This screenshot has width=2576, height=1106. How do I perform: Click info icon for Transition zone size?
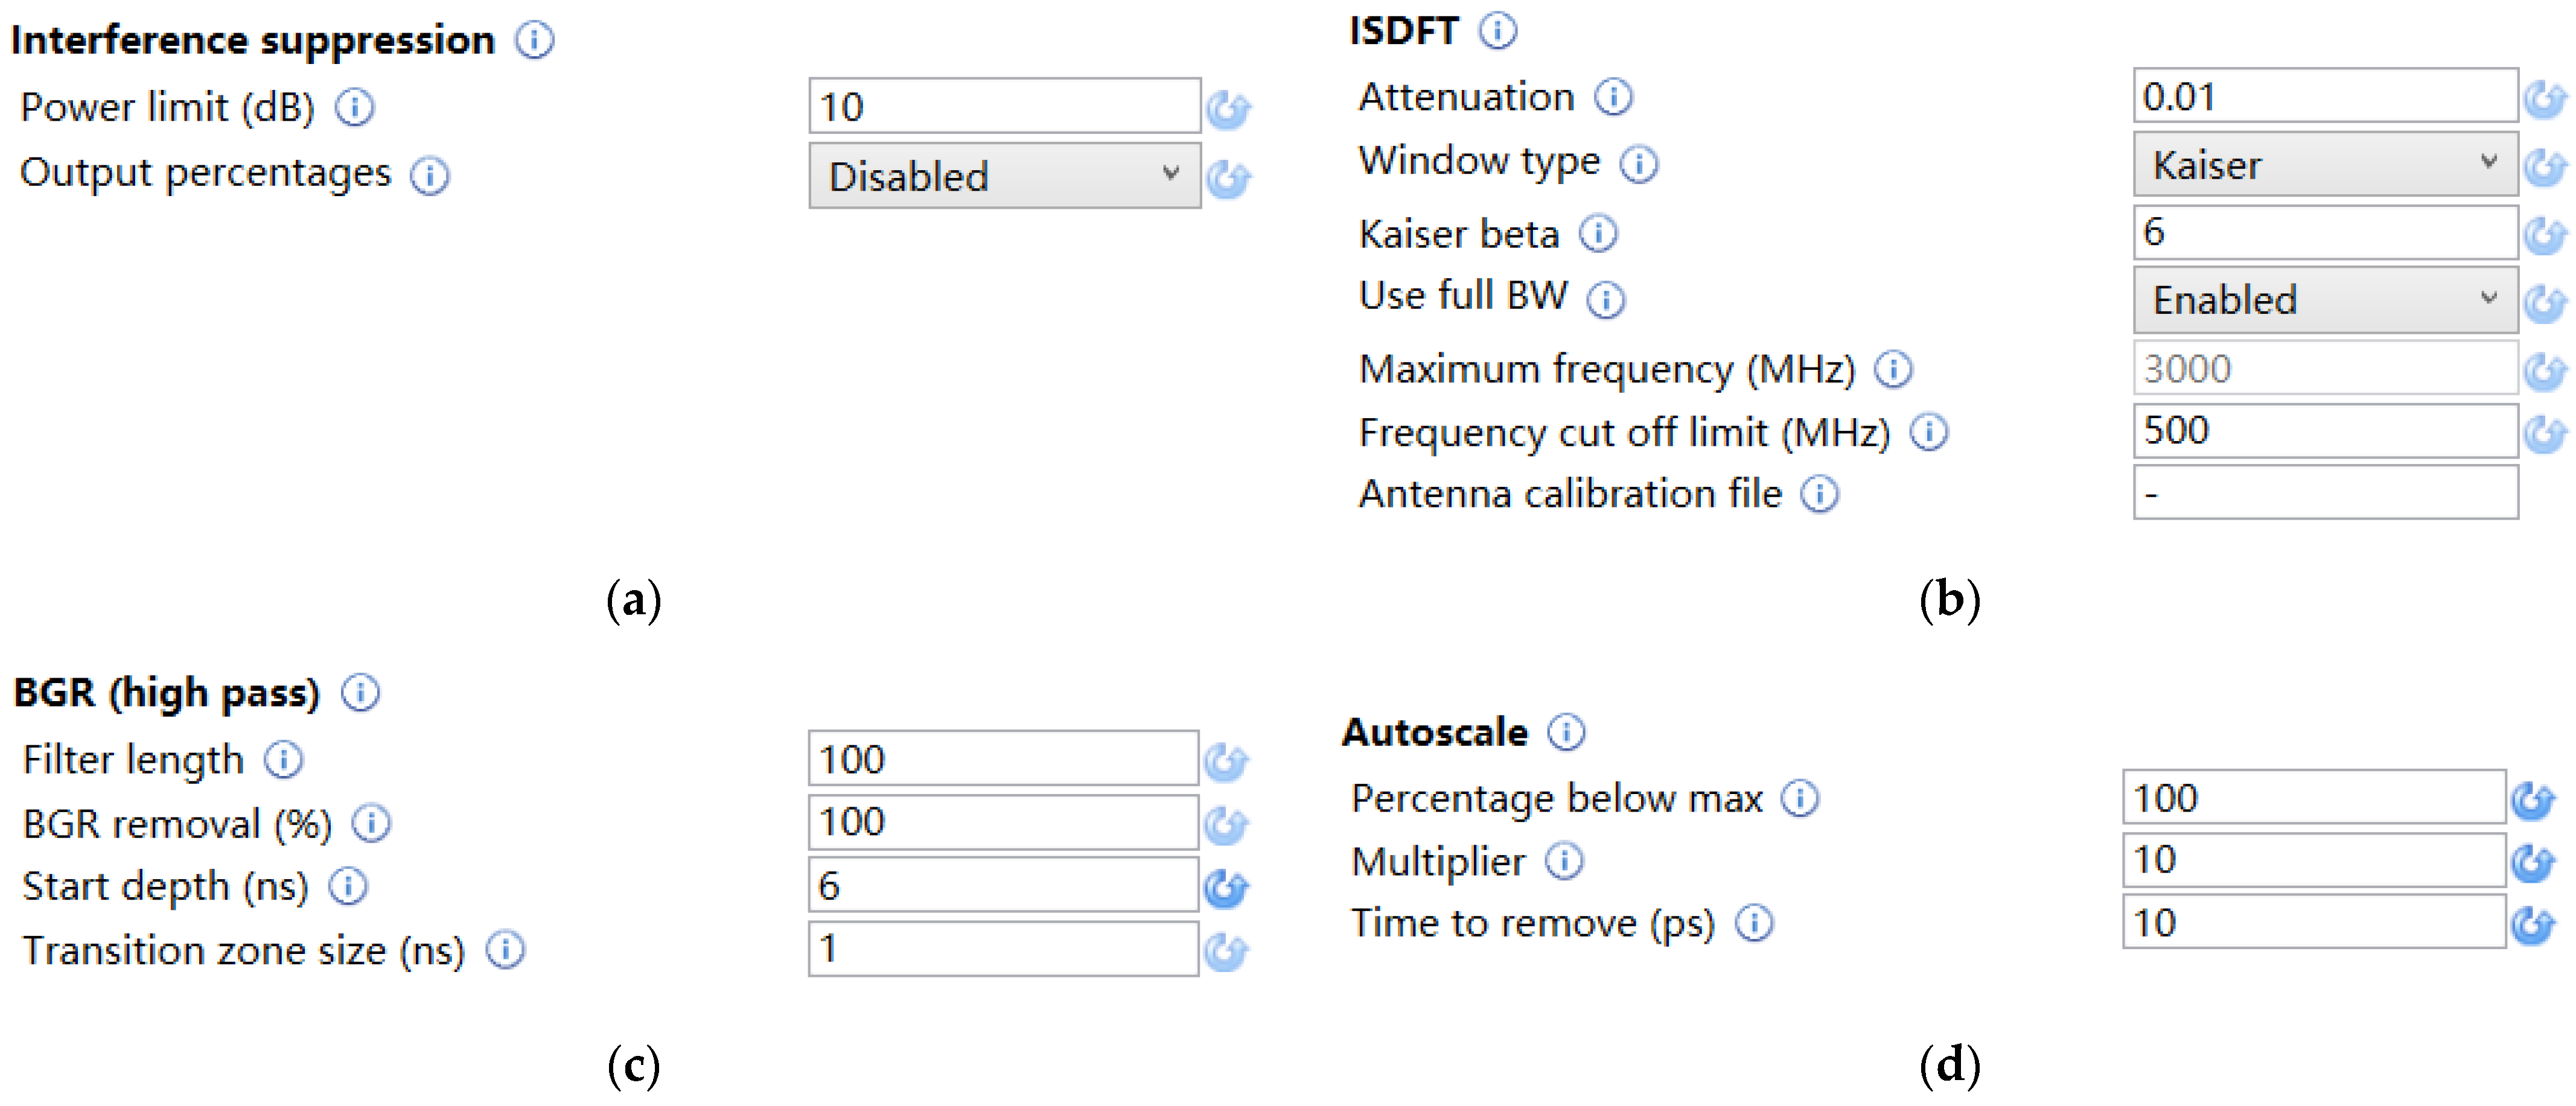[x=505, y=950]
